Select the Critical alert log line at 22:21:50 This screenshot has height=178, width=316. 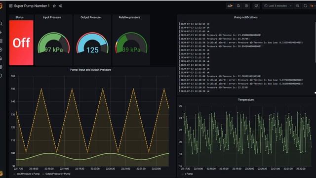(241, 43)
